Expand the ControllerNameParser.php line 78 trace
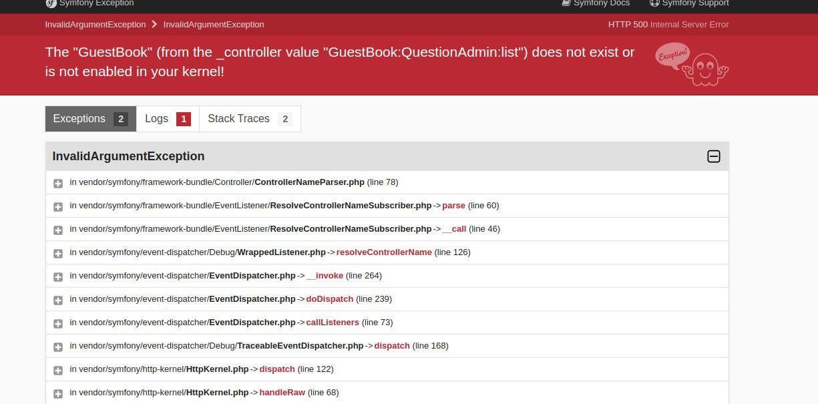Viewport: 818px width, 404px height. coord(58,183)
